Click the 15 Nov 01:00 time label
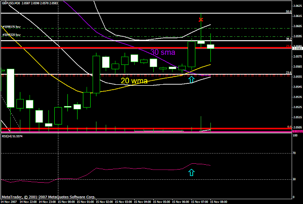 (x=85, y=202)
